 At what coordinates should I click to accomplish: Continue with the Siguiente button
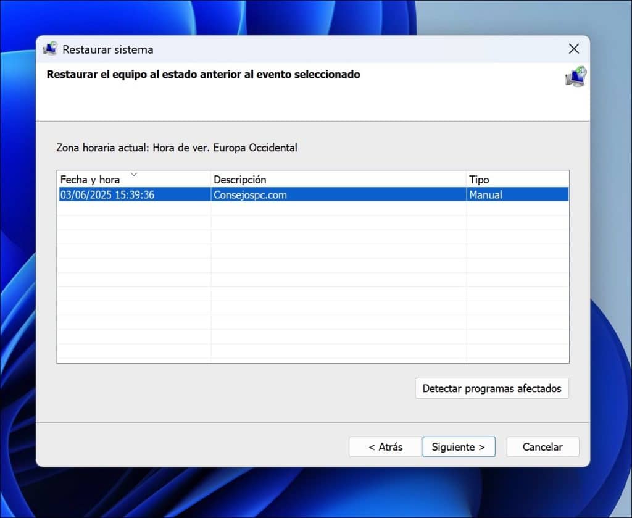coord(459,446)
